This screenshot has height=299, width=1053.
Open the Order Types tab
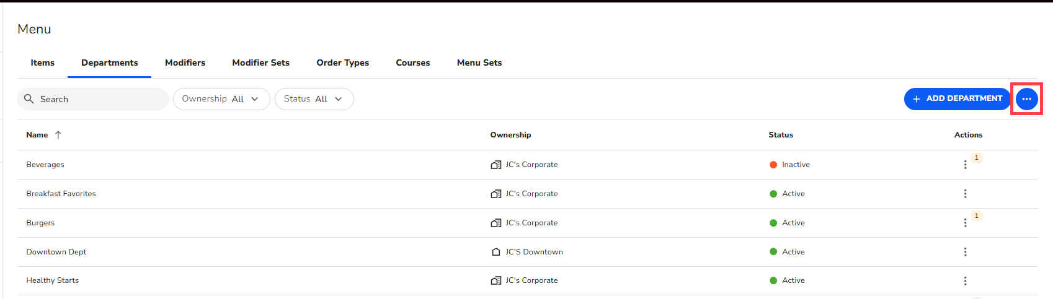coord(342,63)
